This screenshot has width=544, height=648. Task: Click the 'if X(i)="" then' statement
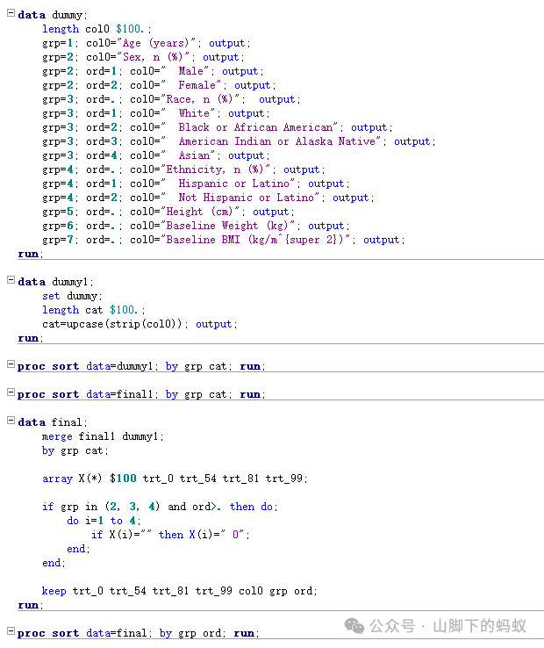(137, 535)
